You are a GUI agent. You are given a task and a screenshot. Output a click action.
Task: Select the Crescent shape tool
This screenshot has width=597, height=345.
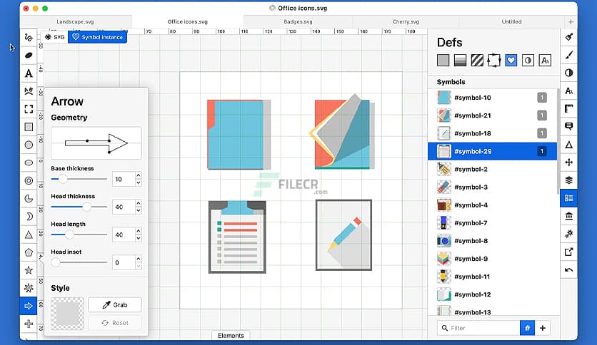tap(29, 217)
